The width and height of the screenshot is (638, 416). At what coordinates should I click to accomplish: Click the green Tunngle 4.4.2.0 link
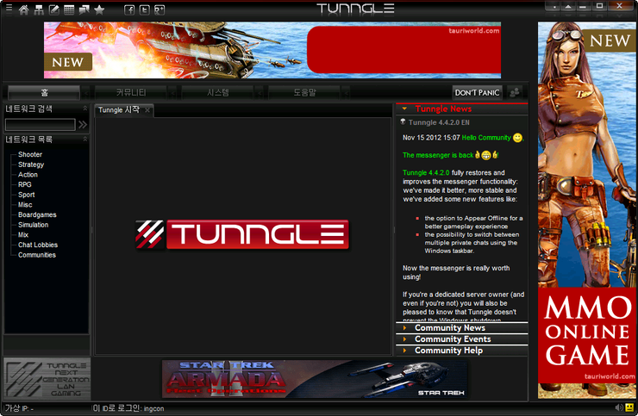click(x=426, y=173)
